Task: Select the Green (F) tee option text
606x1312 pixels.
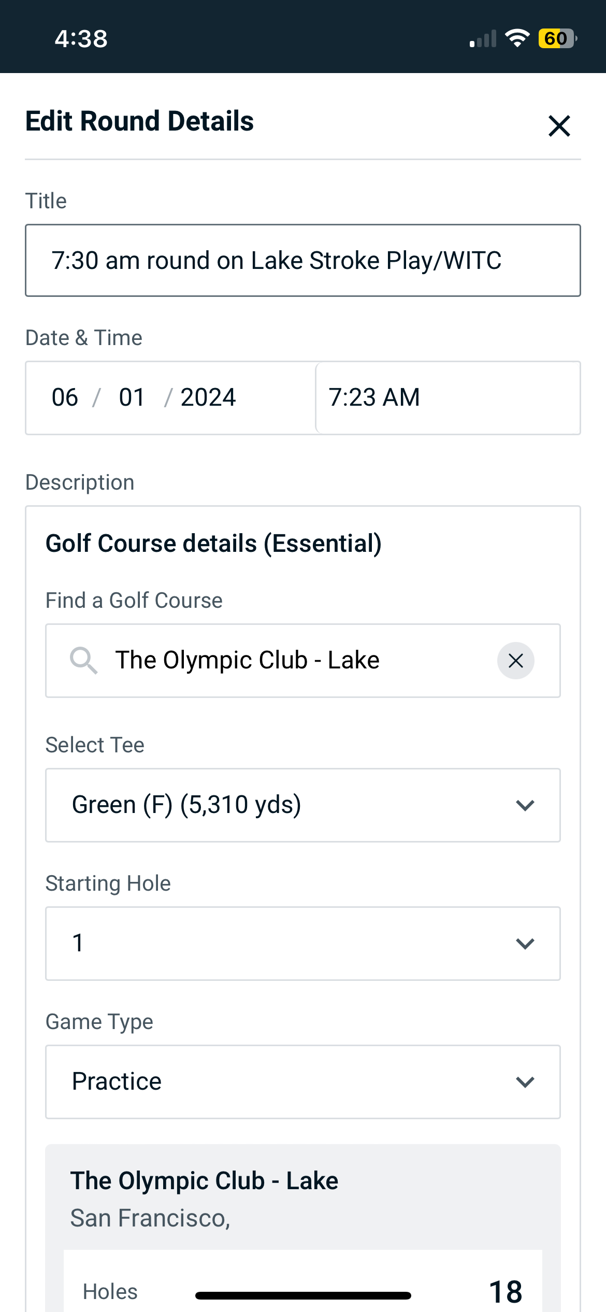Action: pos(186,805)
